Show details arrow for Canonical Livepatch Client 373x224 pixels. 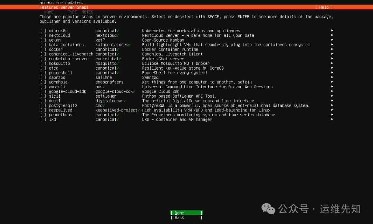pos(332,54)
